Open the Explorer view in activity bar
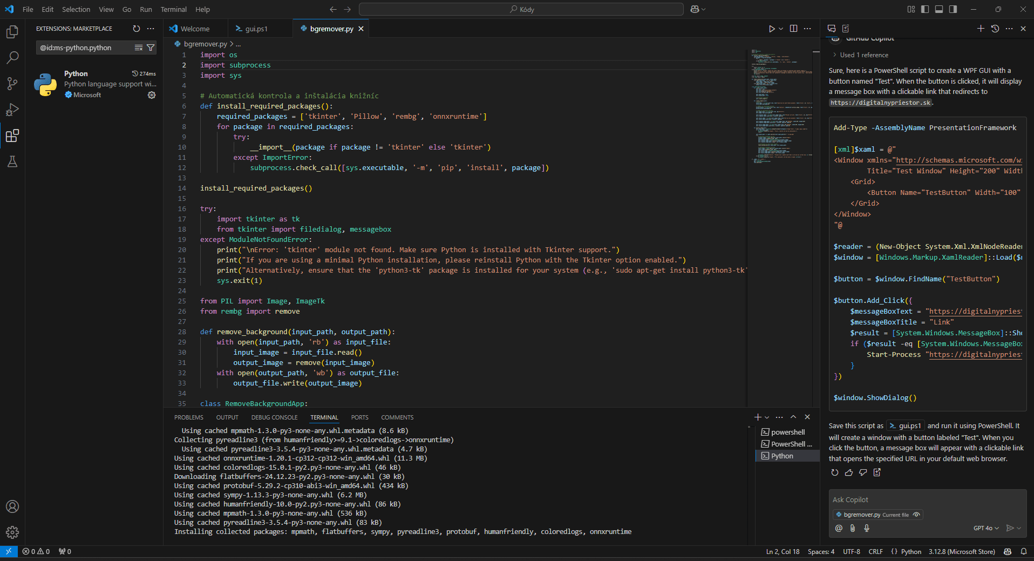 [12, 32]
